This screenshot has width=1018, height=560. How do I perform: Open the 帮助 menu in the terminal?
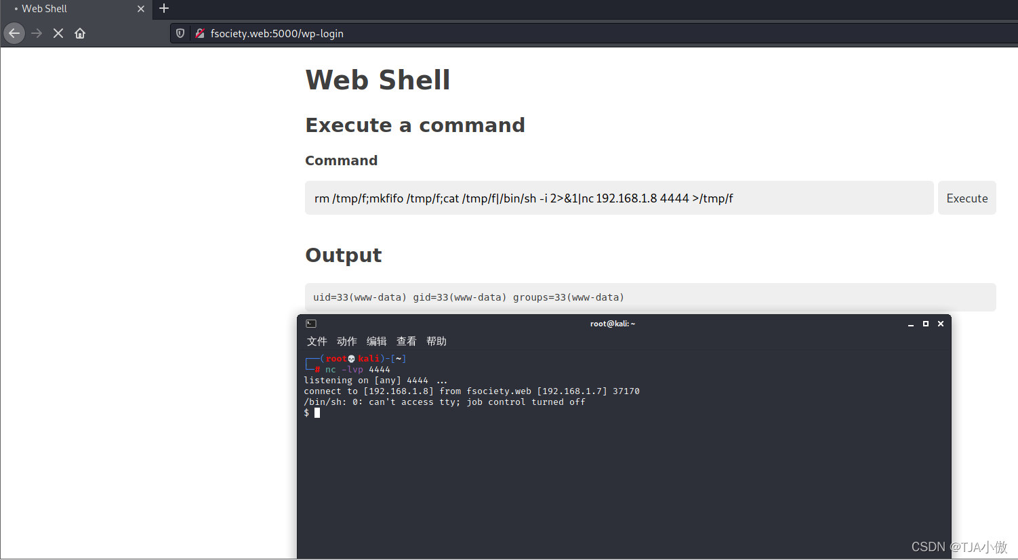(436, 341)
